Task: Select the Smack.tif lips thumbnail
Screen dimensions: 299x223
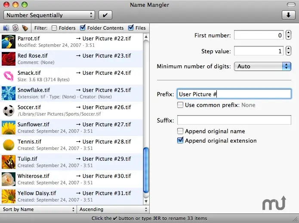Action: [x=9, y=76]
